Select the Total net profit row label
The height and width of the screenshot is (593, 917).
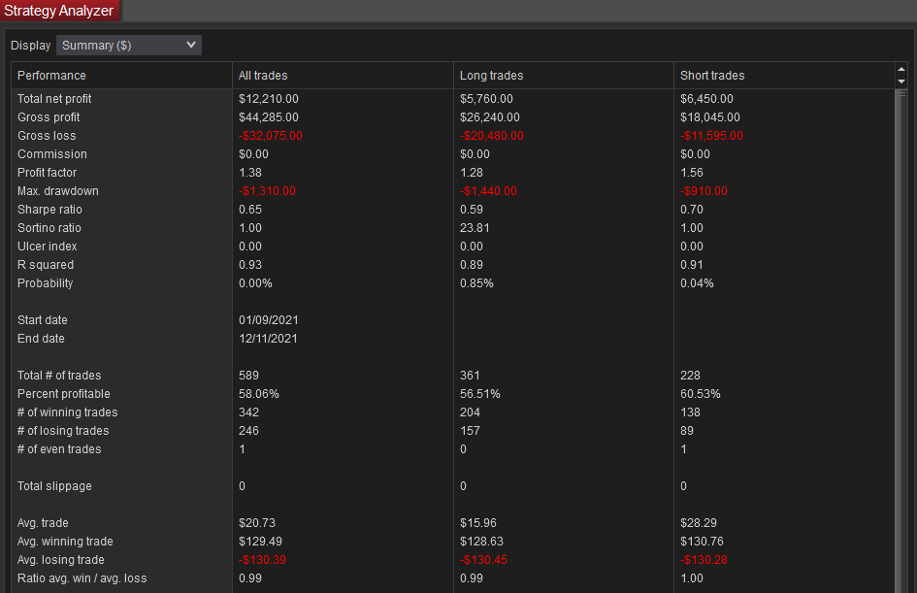click(54, 99)
